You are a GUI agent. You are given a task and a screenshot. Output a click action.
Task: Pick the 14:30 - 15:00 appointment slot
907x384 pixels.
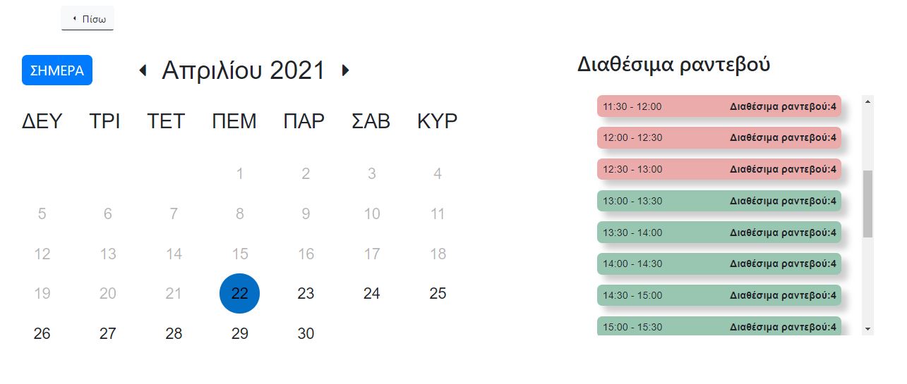coord(719,295)
